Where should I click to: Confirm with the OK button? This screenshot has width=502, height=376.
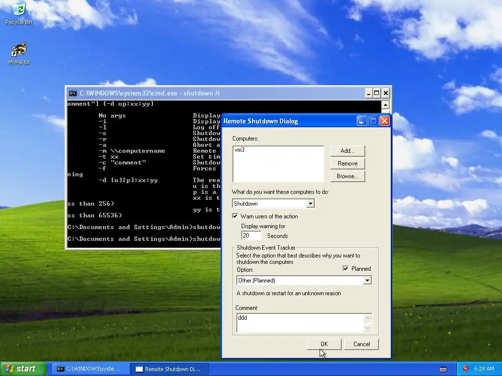[x=324, y=344]
